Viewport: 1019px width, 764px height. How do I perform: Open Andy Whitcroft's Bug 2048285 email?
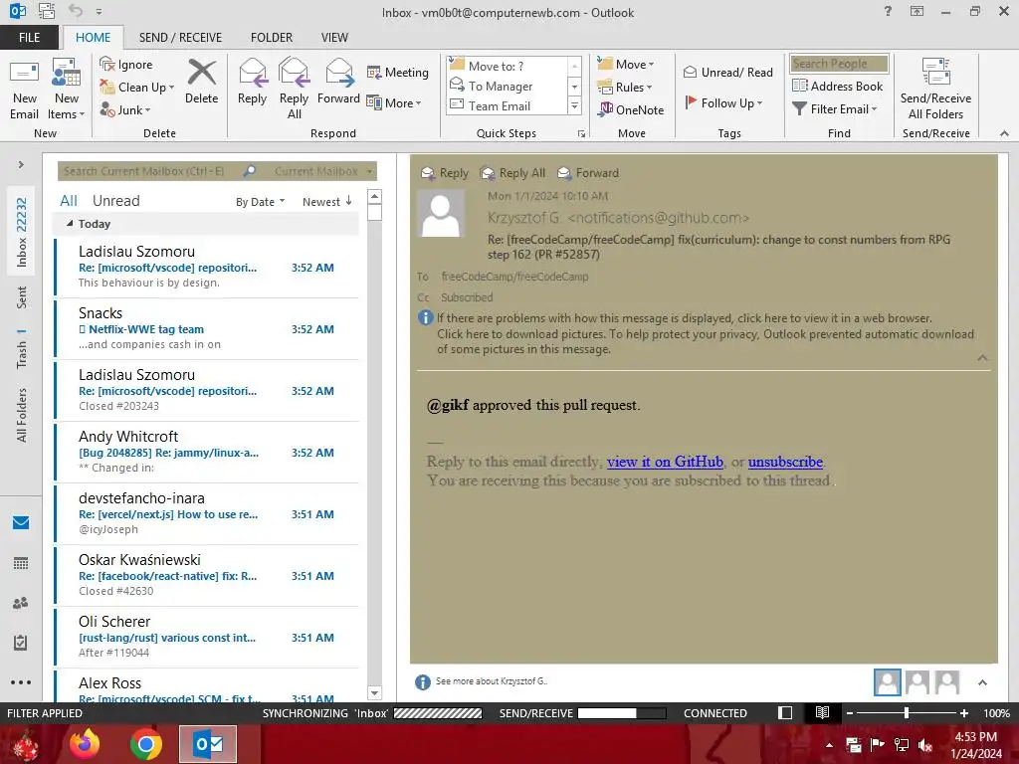pyautogui.click(x=207, y=453)
